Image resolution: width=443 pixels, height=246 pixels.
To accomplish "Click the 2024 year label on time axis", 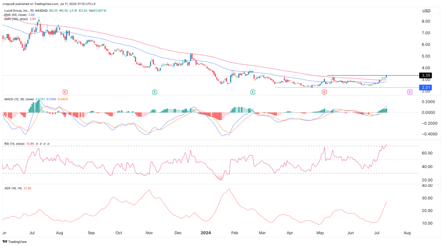I will 205,233.
